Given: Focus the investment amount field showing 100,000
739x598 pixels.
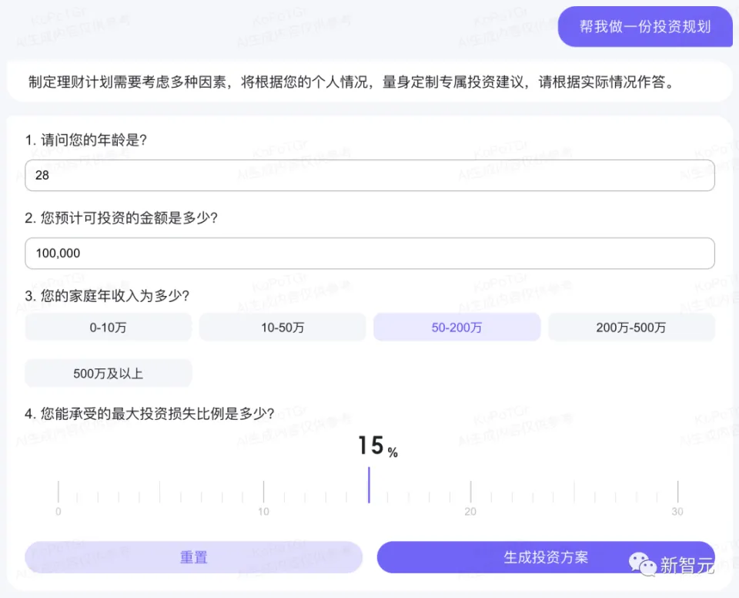Looking at the screenshot, I should pyautogui.click(x=369, y=254).
